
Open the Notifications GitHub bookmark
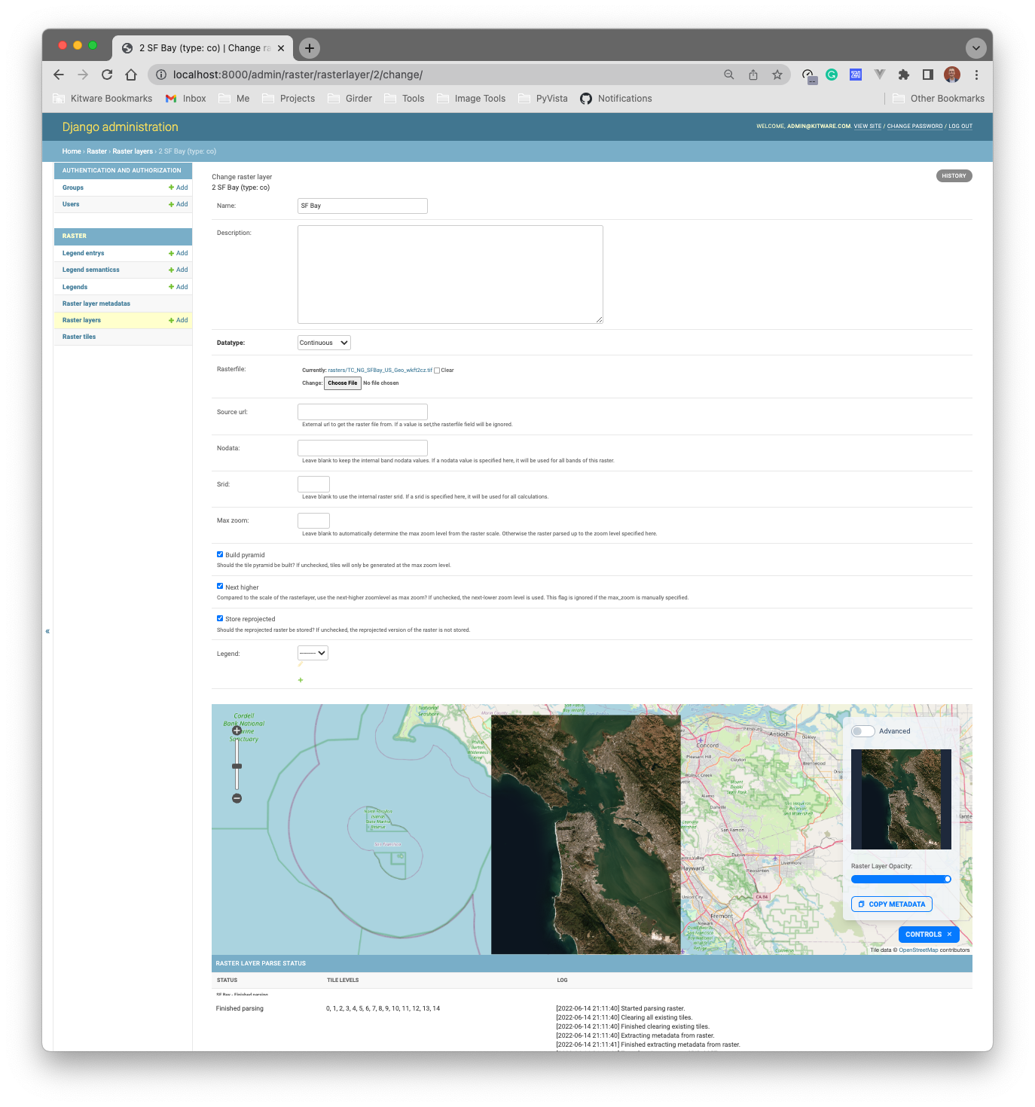[616, 99]
